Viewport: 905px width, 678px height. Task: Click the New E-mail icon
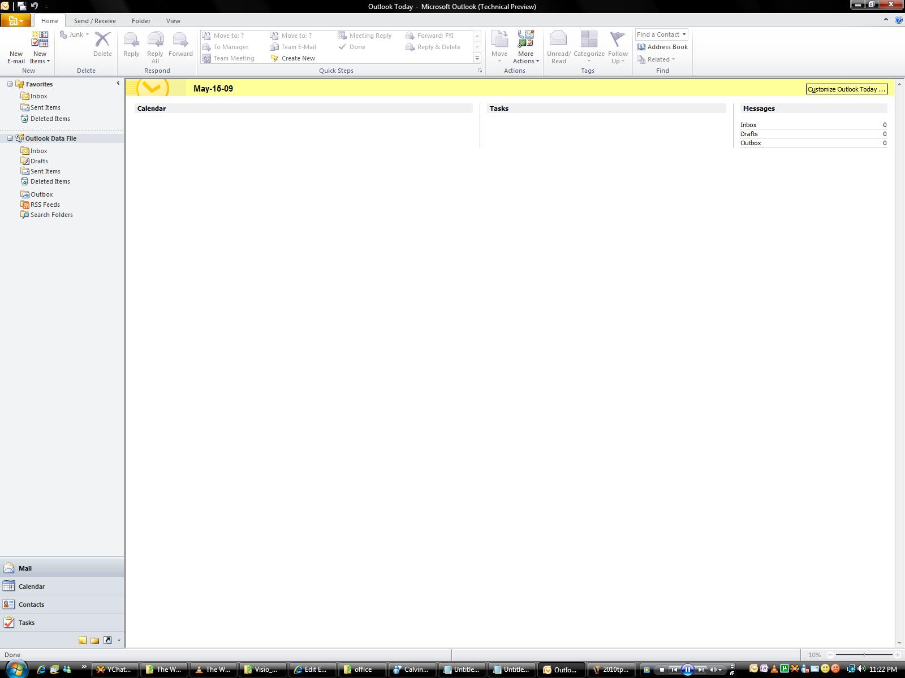point(16,41)
